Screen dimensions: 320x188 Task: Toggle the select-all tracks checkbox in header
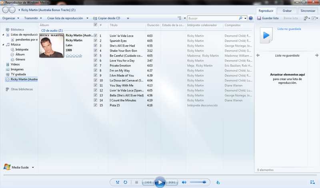click(x=95, y=25)
